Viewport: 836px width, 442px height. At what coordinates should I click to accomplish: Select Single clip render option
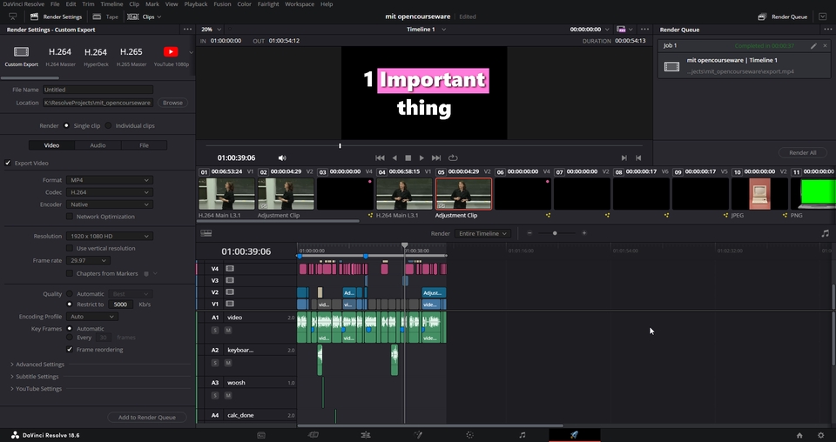click(x=67, y=125)
